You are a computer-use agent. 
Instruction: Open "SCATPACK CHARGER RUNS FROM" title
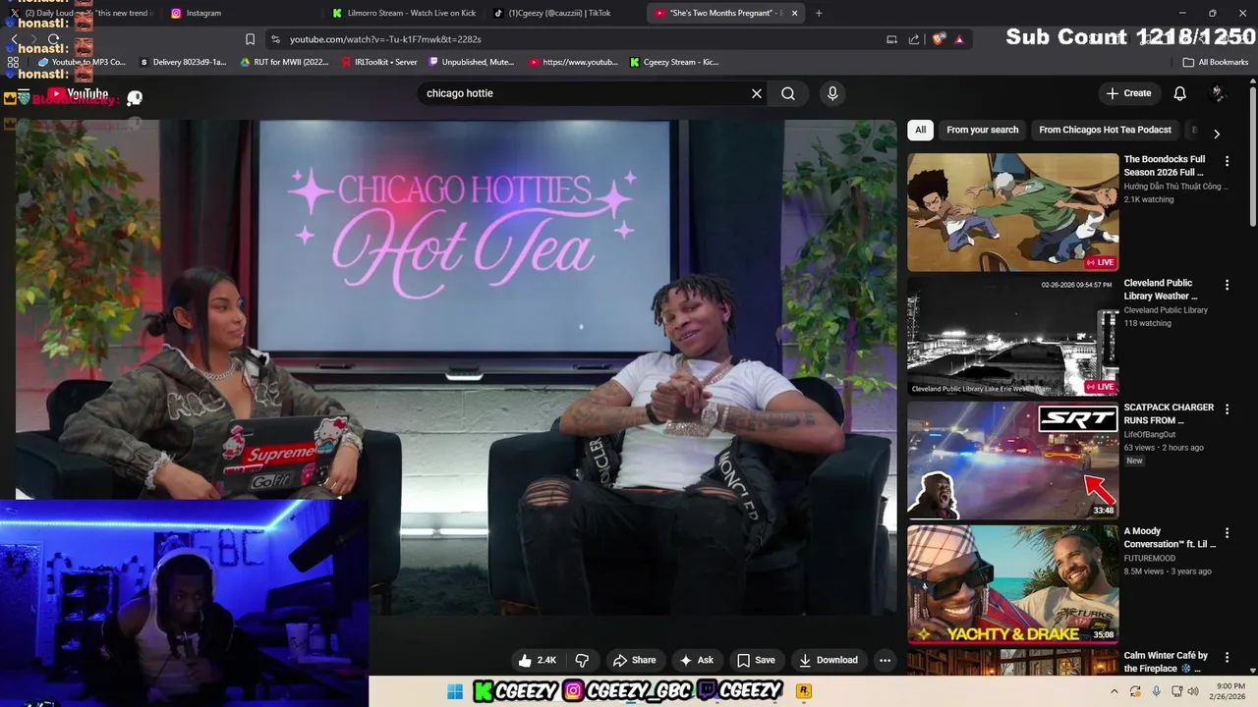1169,413
